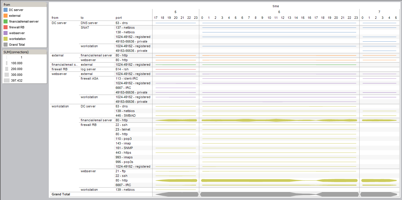
Task: Select the green financial/email server legend swatch
Action: click(6, 21)
